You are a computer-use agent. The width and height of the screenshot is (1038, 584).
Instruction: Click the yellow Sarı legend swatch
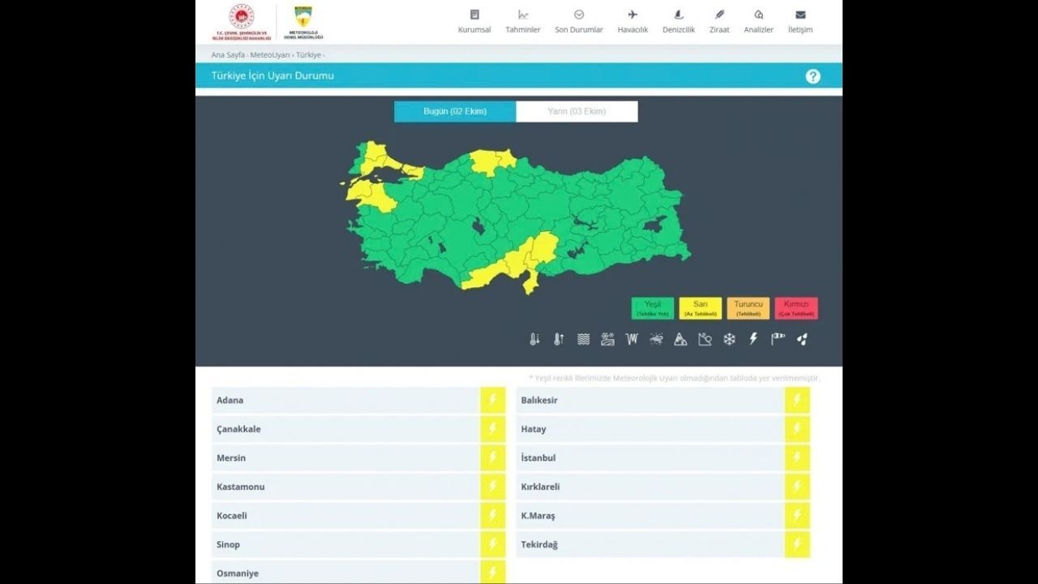click(x=701, y=308)
